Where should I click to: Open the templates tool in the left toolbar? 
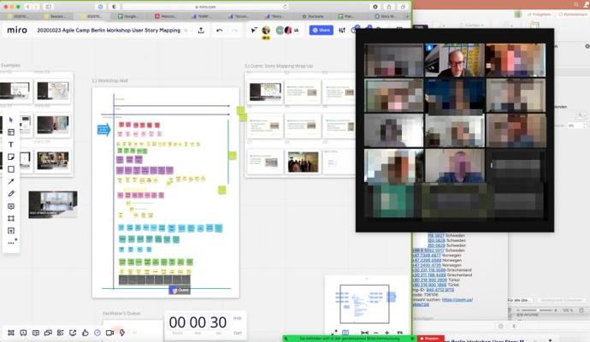click(11, 132)
